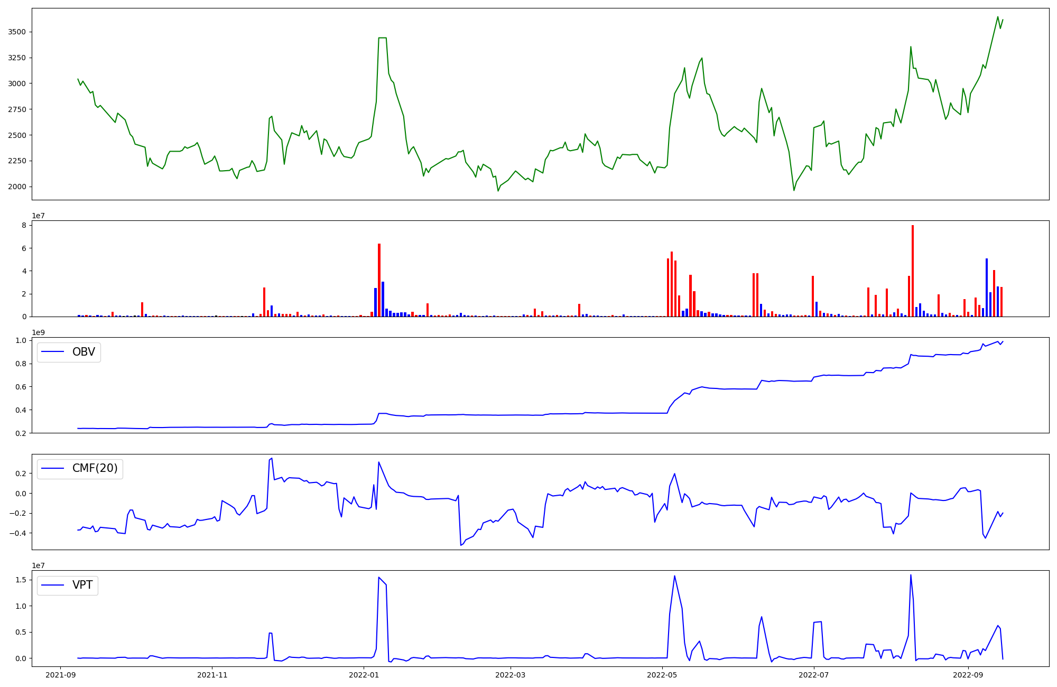The image size is (1057, 687).
Task: Click the CMF(20) legend label
Action: click(95, 469)
